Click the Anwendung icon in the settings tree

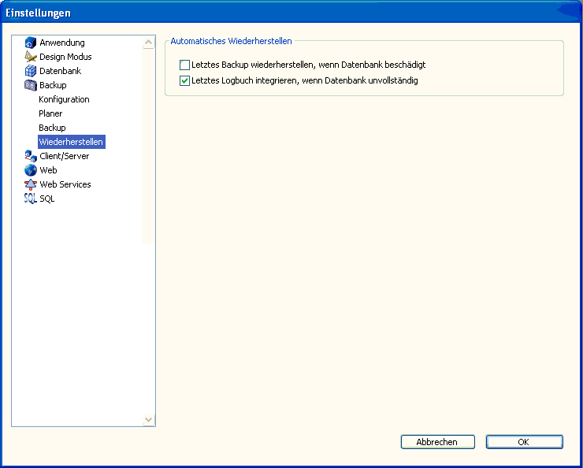click(31, 43)
